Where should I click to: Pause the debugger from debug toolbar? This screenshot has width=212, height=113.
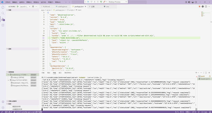pos(88,2)
